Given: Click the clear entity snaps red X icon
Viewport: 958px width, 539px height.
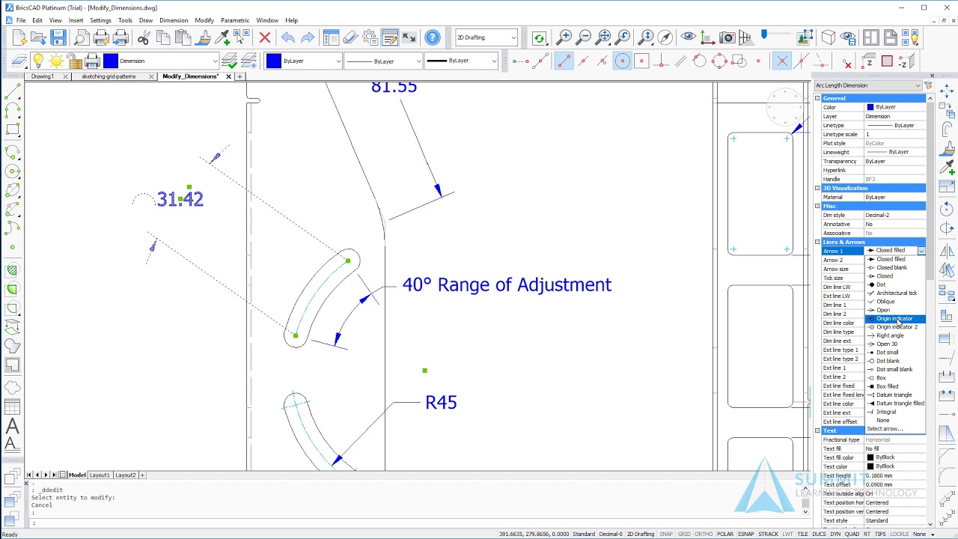Looking at the screenshot, I should pyautogui.click(x=847, y=62).
